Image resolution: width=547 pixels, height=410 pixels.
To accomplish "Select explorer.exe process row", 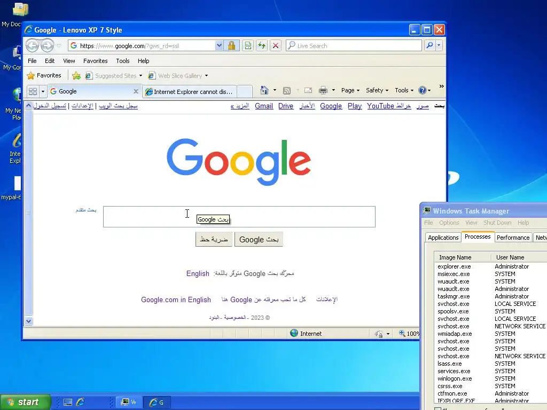I will click(490, 266).
